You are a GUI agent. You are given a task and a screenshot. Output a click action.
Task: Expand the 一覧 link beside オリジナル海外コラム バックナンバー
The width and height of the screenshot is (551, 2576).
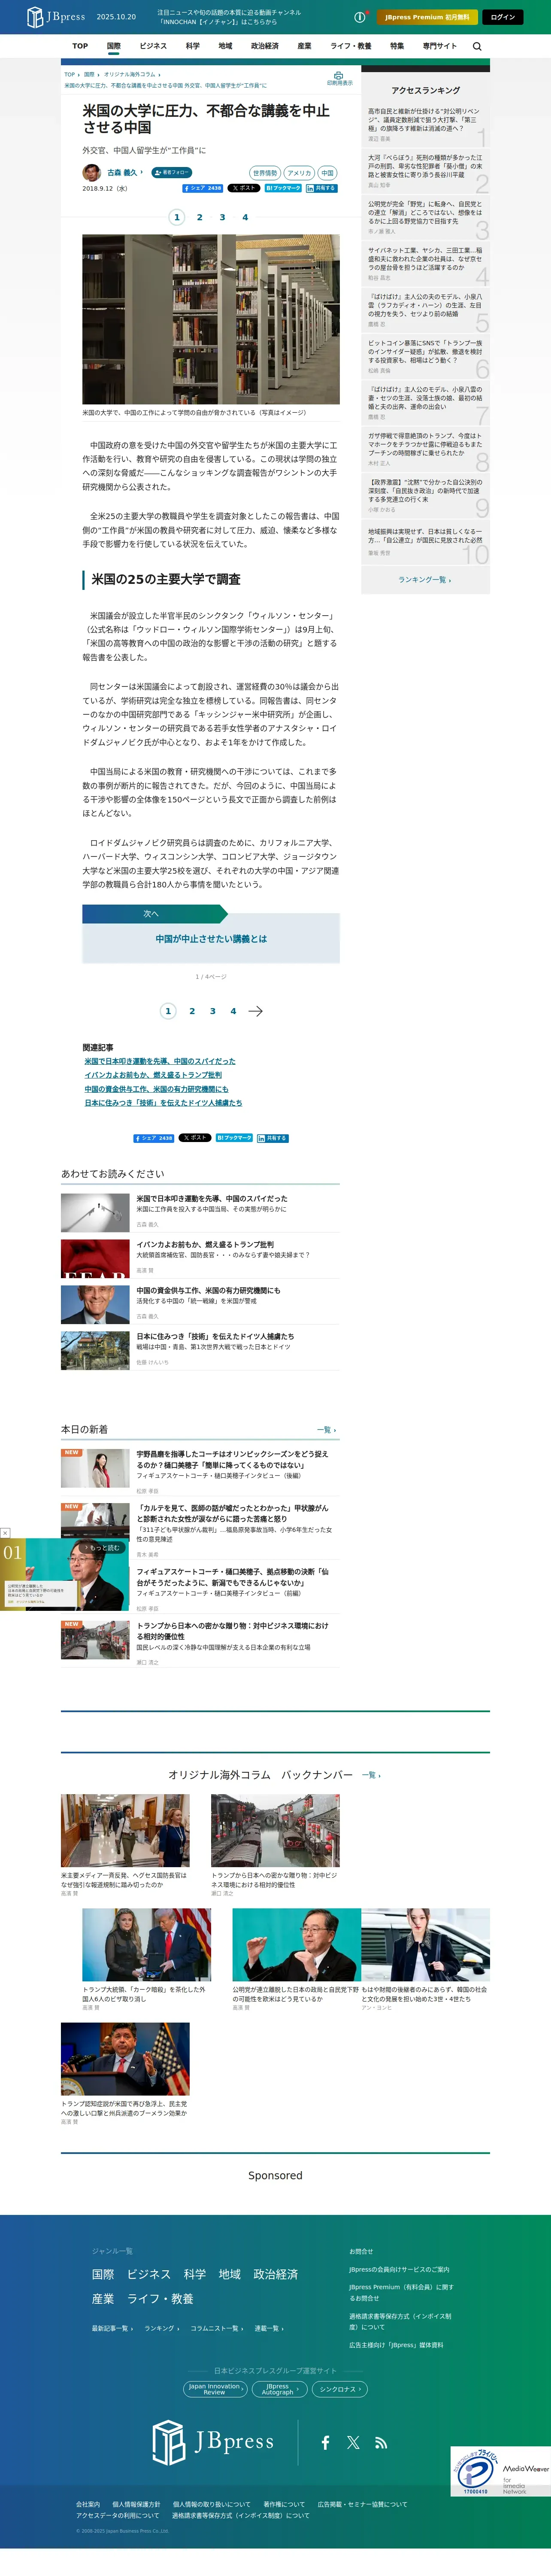pos(371,1775)
